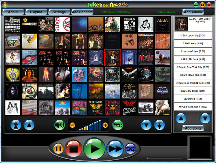Open the About menu
This screenshot has height=163, width=216.
click(x=13, y=12)
